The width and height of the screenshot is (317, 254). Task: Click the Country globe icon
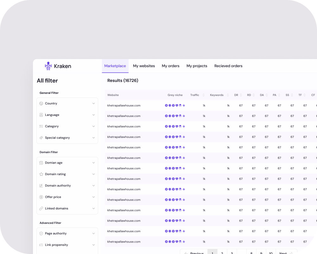point(41,104)
